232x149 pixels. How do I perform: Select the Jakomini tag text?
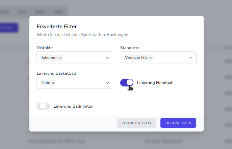click(49, 58)
